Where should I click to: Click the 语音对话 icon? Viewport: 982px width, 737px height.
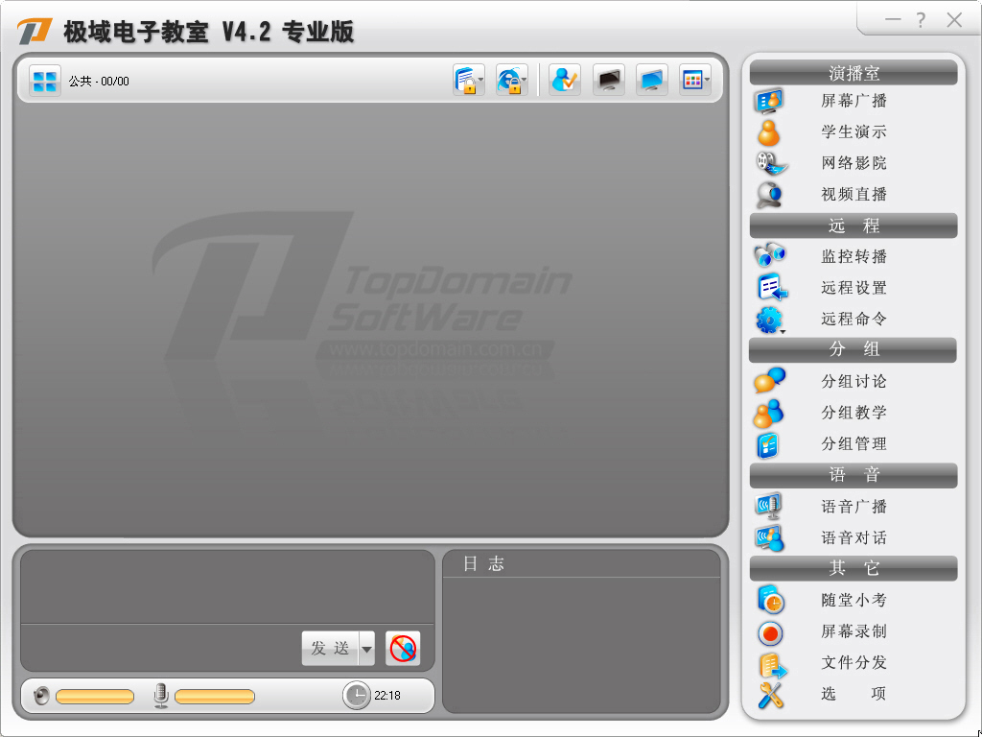click(769, 537)
